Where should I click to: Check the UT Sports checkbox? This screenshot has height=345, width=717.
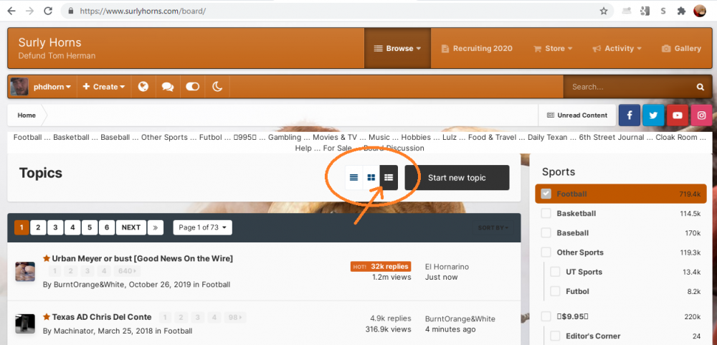555,272
